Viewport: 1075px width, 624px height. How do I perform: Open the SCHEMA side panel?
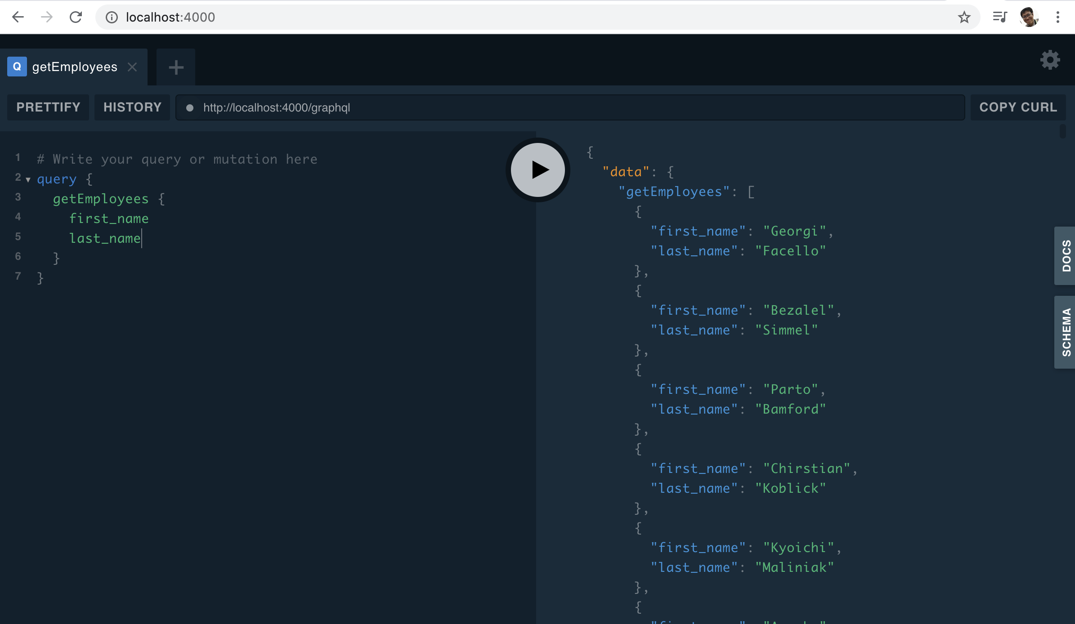tap(1066, 332)
